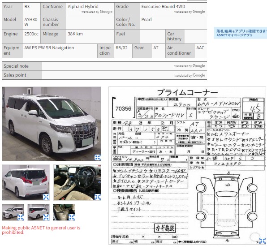Click the translated by Google note in Sales point row
Image resolution: width=267 pixels, height=250 pixels.
pos(189,75)
